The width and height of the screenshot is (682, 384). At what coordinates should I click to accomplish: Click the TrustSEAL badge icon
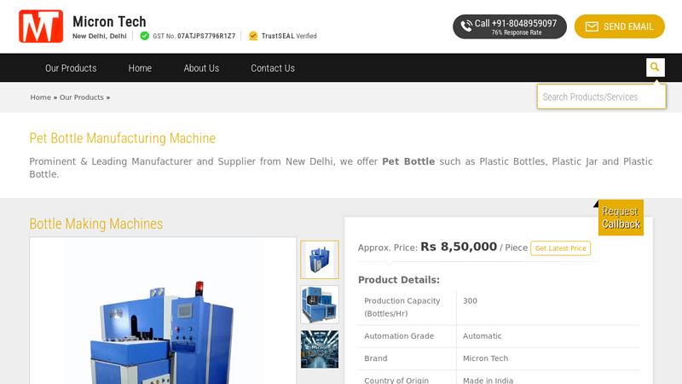pyautogui.click(x=253, y=36)
